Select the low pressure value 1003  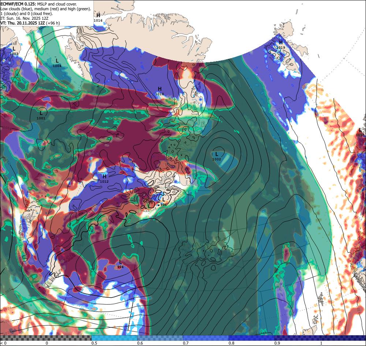point(14,54)
